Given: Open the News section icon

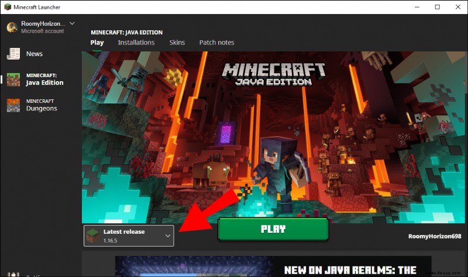Looking at the screenshot, I should click(x=13, y=54).
